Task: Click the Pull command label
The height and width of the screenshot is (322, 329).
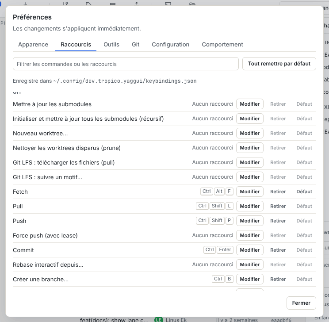Action: click(x=18, y=206)
